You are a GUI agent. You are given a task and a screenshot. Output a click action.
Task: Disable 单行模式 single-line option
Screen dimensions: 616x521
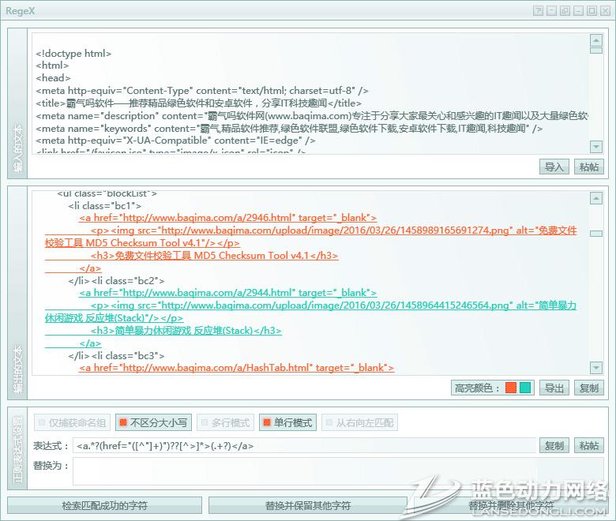pyautogui.click(x=287, y=423)
